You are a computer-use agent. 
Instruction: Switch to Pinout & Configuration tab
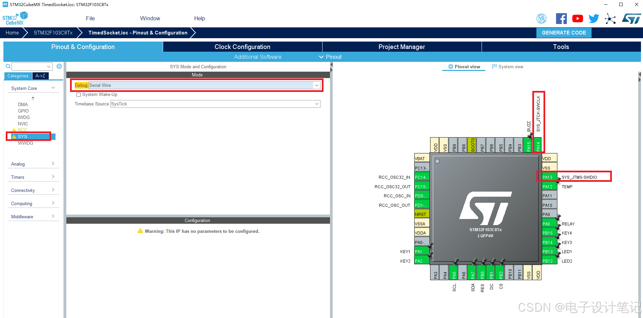point(83,47)
